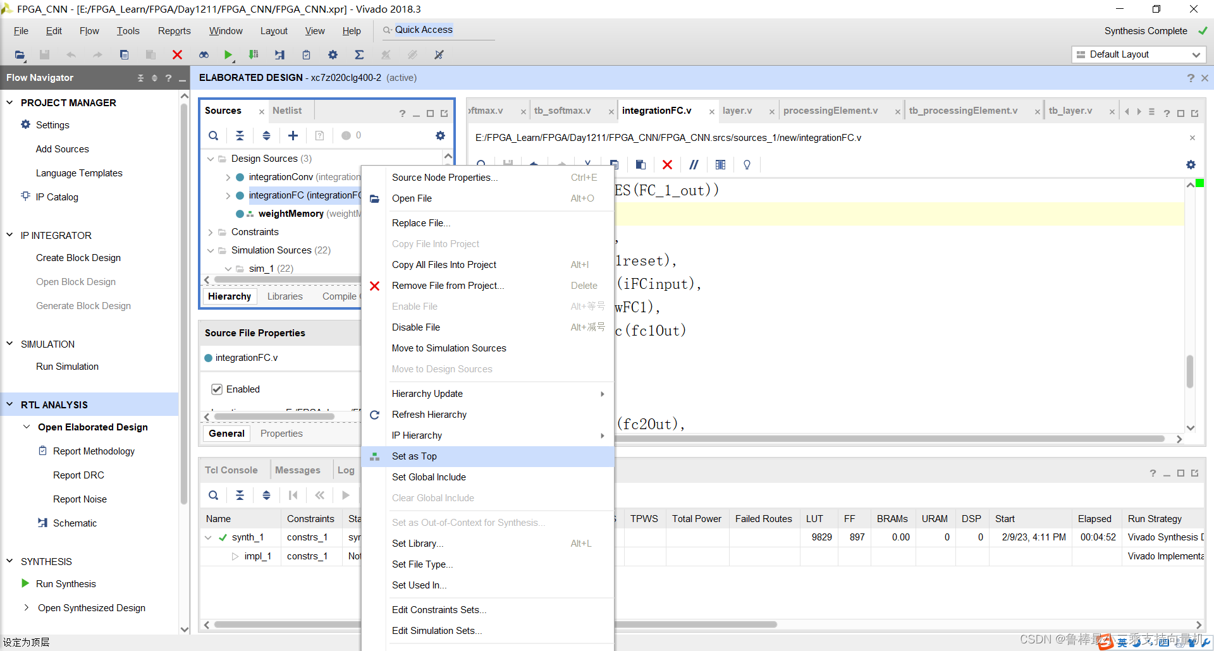
Task: Switch to the layer.v tab
Action: [x=737, y=111]
